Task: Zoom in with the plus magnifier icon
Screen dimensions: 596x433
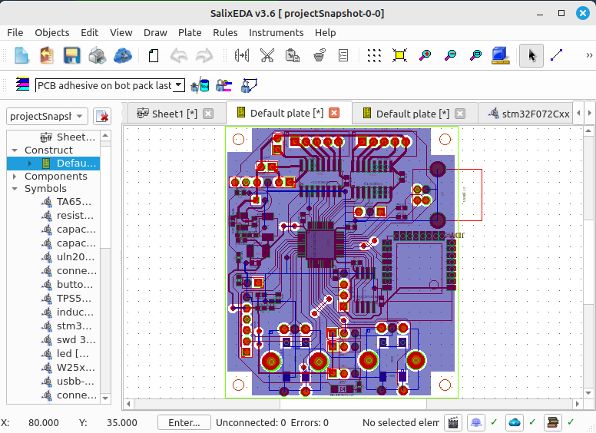Action: [425, 55]
